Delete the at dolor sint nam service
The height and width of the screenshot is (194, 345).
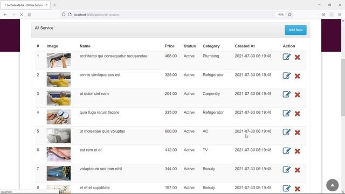click(297, 95)
